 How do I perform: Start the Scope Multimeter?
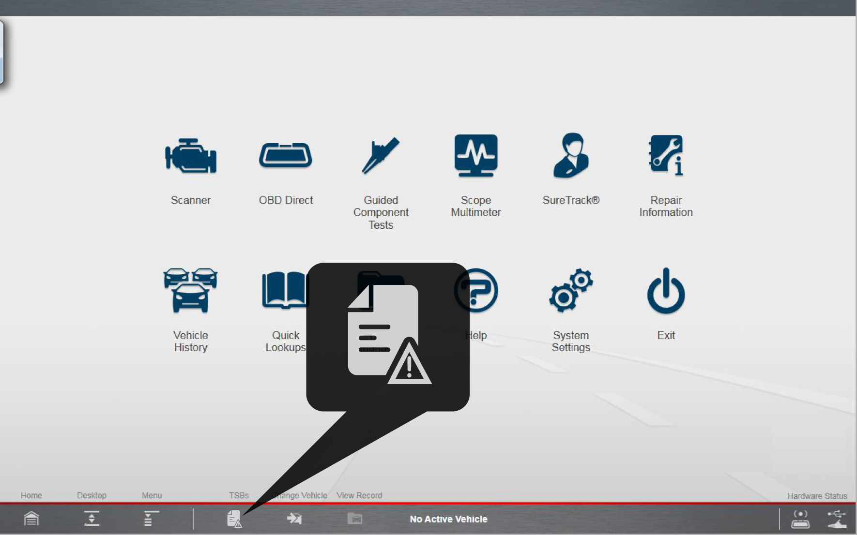pos(475,156)
